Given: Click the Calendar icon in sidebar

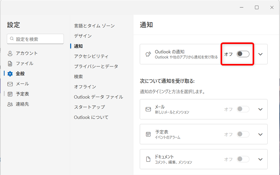Looking at the screenshot, I should click(x=10, y=94).
